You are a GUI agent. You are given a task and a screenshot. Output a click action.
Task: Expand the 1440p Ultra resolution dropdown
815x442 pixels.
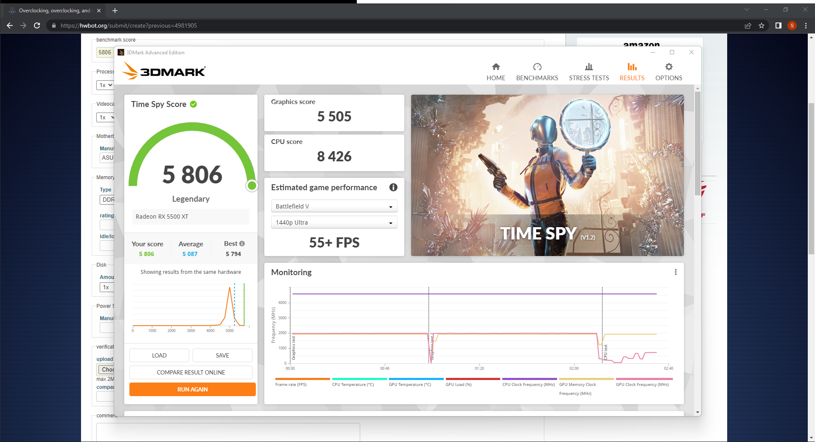[334, 222]
